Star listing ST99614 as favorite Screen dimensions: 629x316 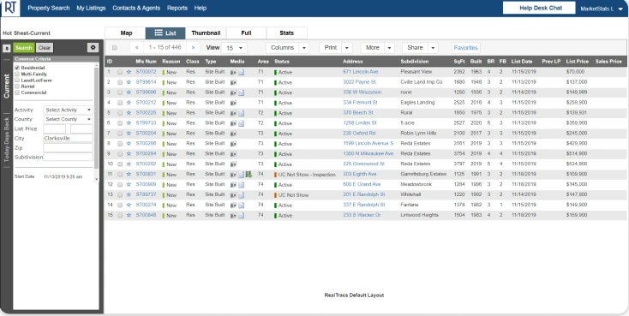pyautogui.click(x=129, y=82)
